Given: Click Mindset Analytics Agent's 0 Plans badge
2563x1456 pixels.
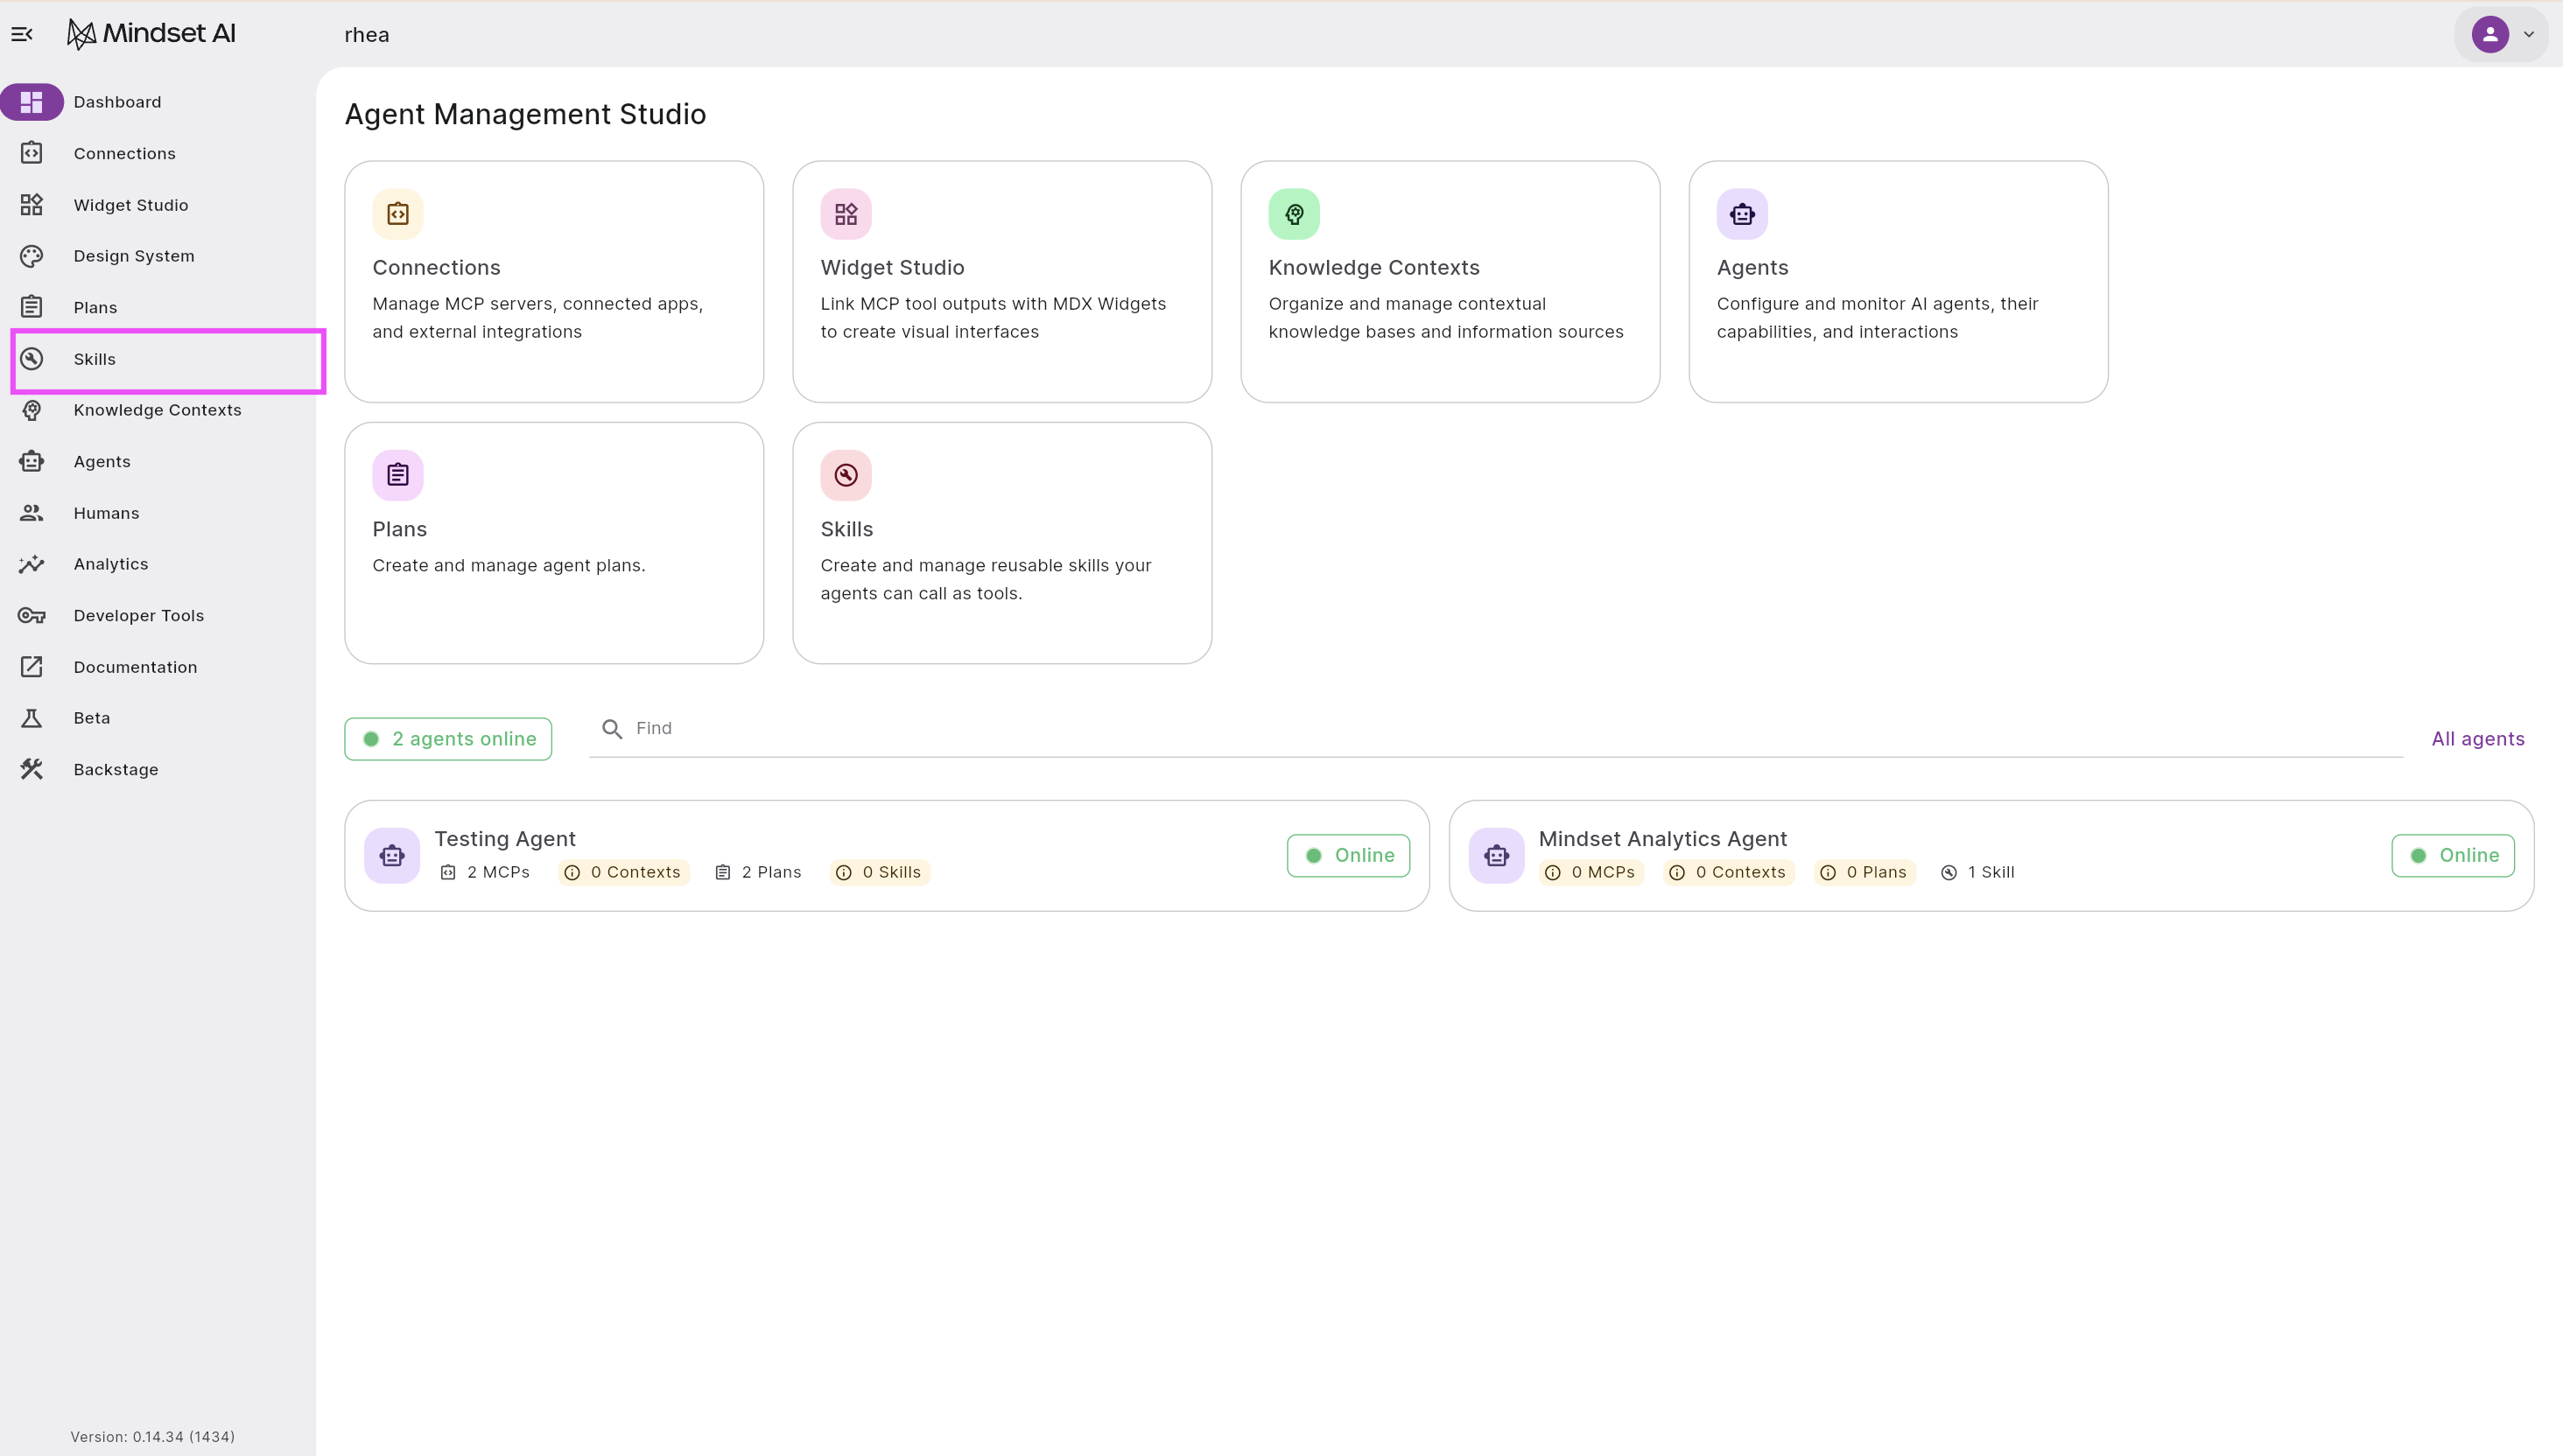Looking at the screenshot, I should pyautogui.click(x=1865, y=872).
